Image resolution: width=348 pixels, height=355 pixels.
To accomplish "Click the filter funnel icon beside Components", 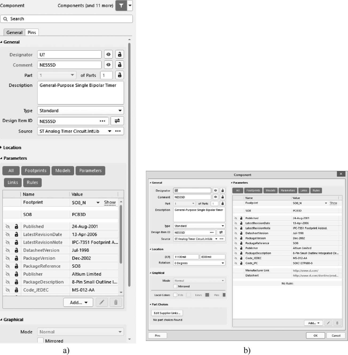I will click(121, 6).
